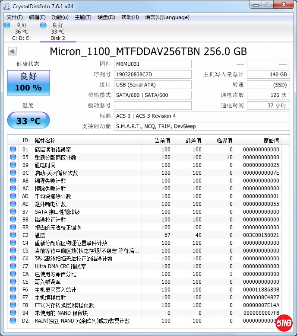This screenshot has width=297, height=336.
Task: Click status icon for B4 未使用的 NAND 保留块
Action: tap(13, 313)
